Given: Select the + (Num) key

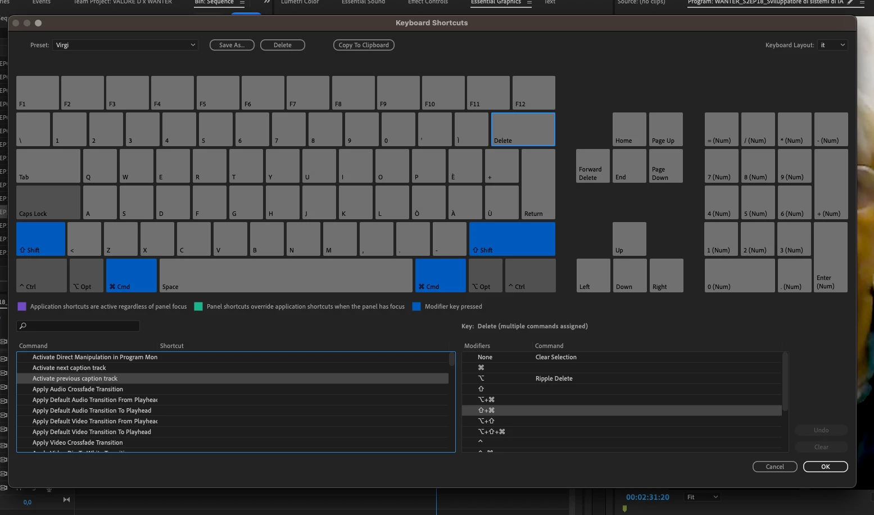Looking at the screenshot, I should pyautogui.click(x=831, y=184).
